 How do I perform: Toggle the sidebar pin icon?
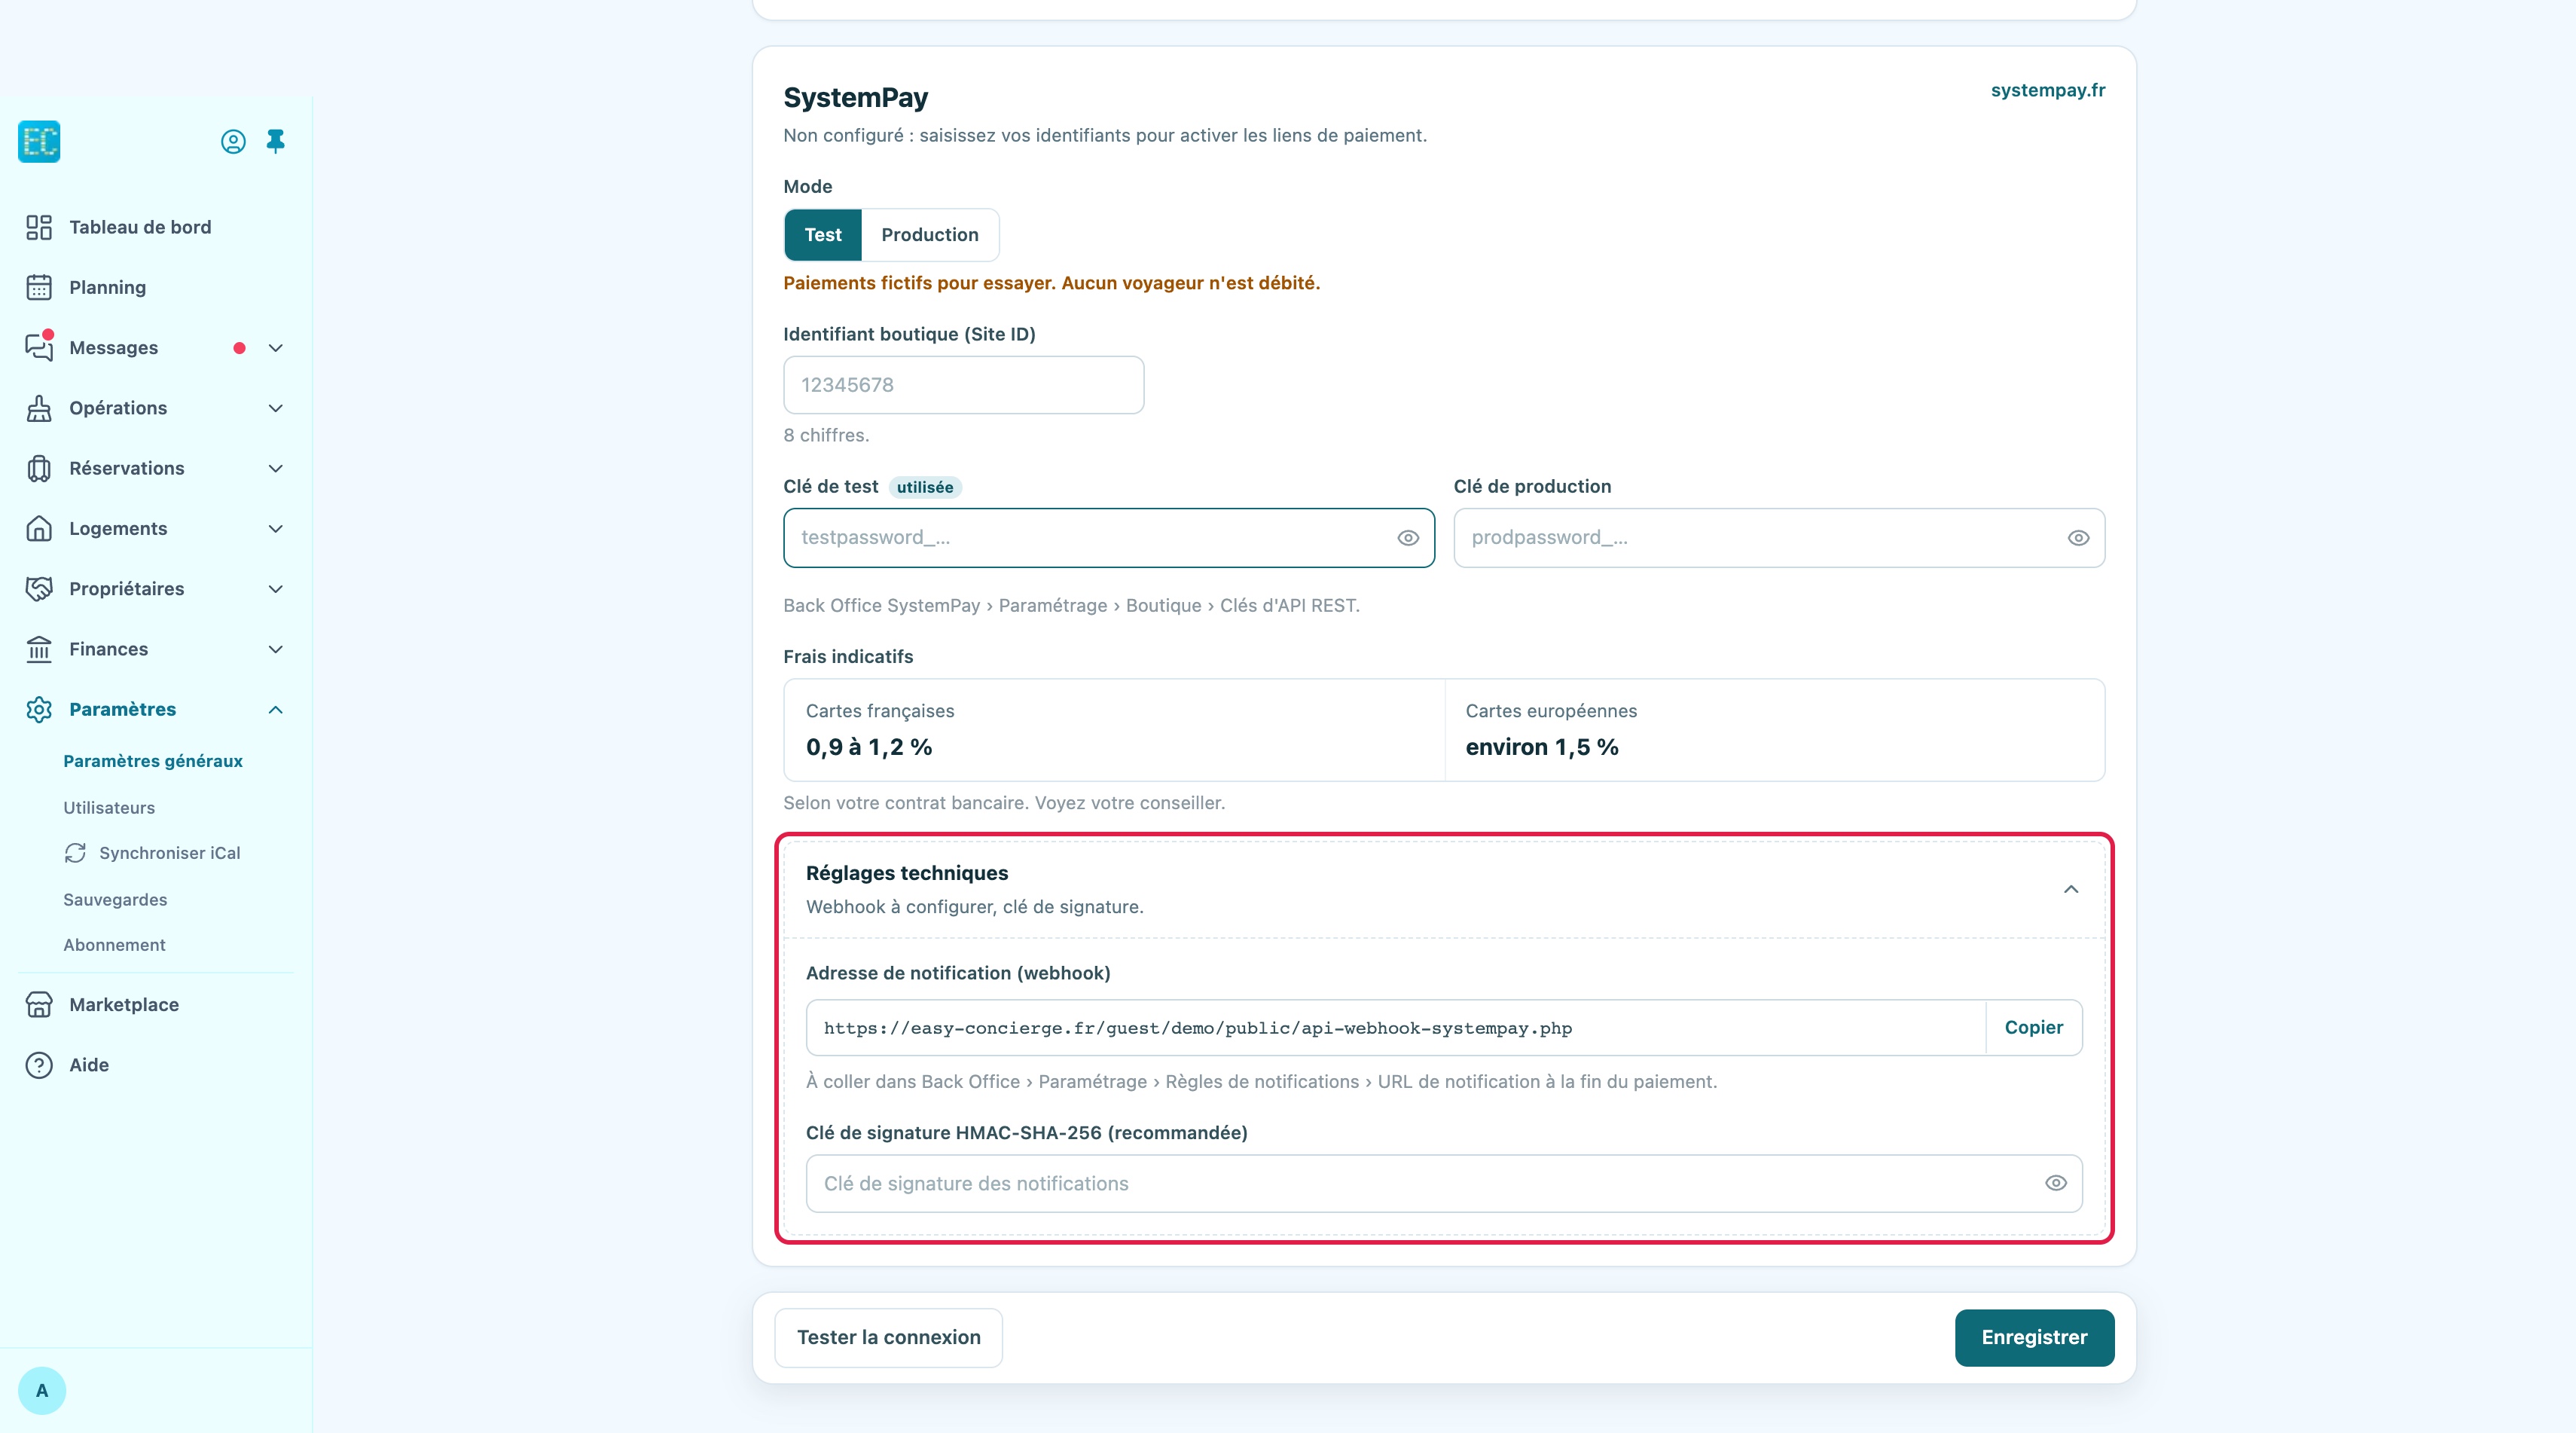click(276, 141)
